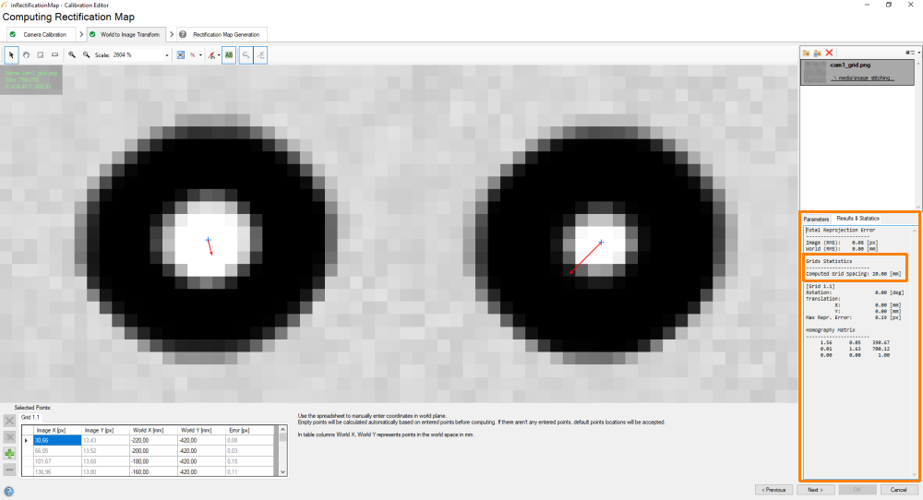Viewport: 923px width, 500px height.
Task: Switch to the Parameters tab
Action: pyautogui.click(x=816, y=219)
